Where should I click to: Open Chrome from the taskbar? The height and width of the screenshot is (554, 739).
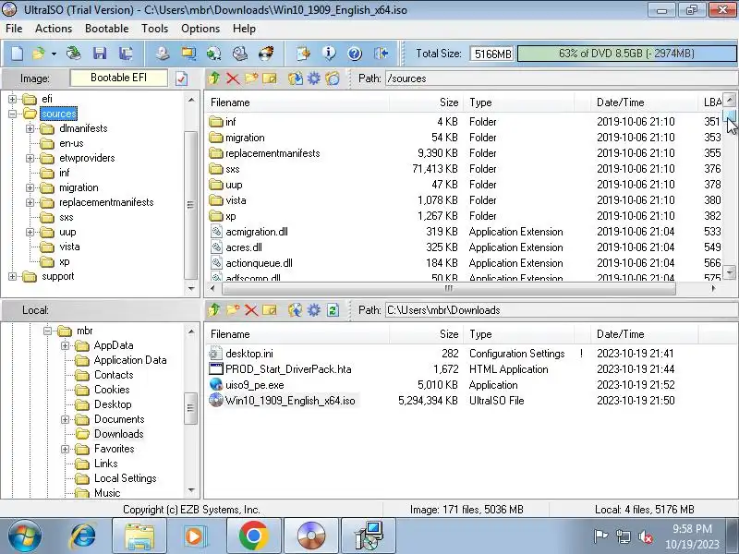253,536
